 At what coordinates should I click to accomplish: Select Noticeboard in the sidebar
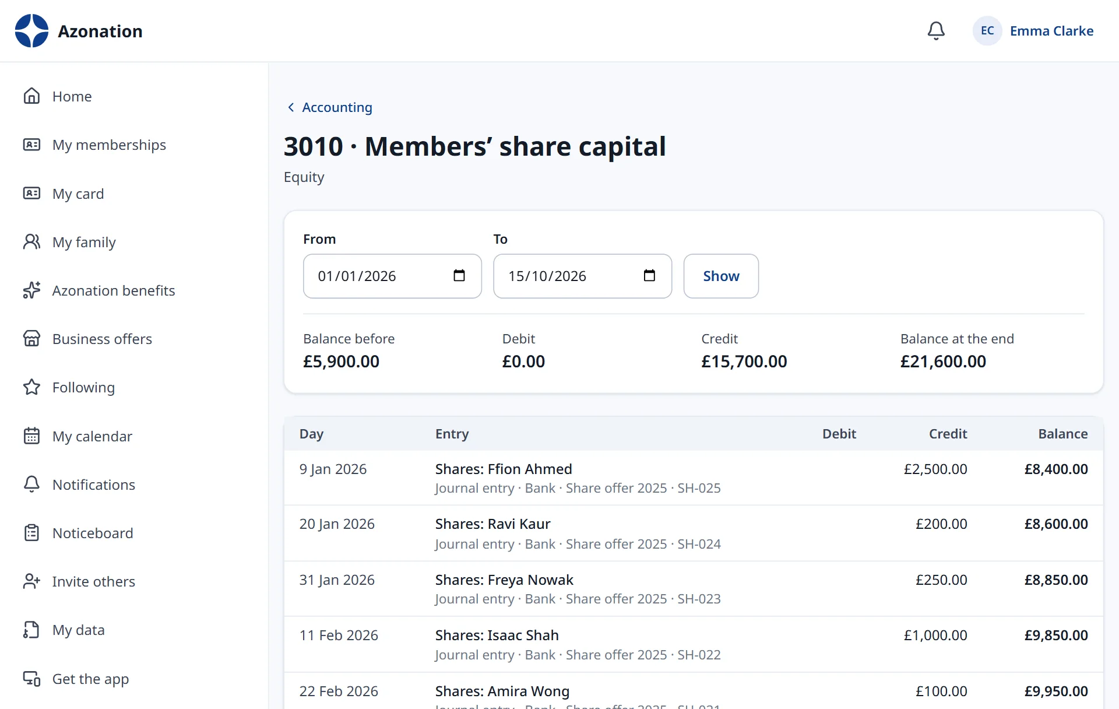click(93, 533)
